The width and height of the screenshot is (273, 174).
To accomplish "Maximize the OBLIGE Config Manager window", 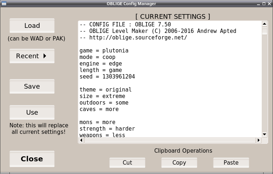I will [x=264, y=4].
